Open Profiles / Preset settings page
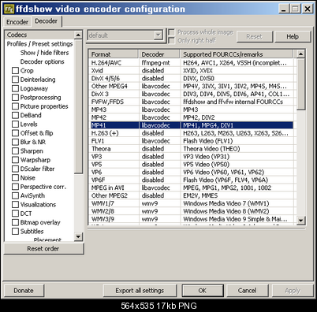This screenshot has height=312, width=317. click(x=39, y=44)
